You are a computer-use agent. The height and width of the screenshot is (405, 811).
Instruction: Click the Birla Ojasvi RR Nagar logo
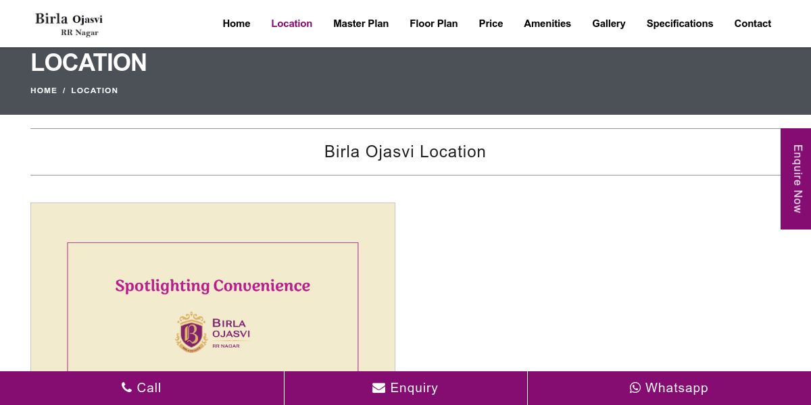(69, 24)
